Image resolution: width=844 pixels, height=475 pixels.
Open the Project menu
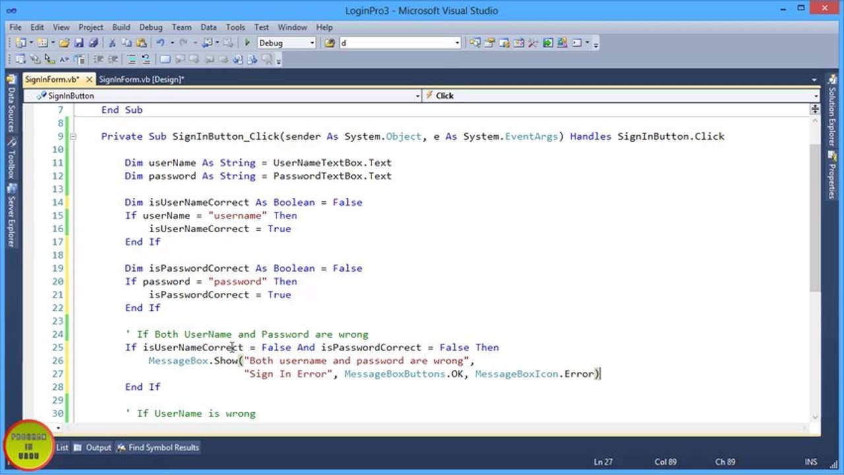click(90, 27)
